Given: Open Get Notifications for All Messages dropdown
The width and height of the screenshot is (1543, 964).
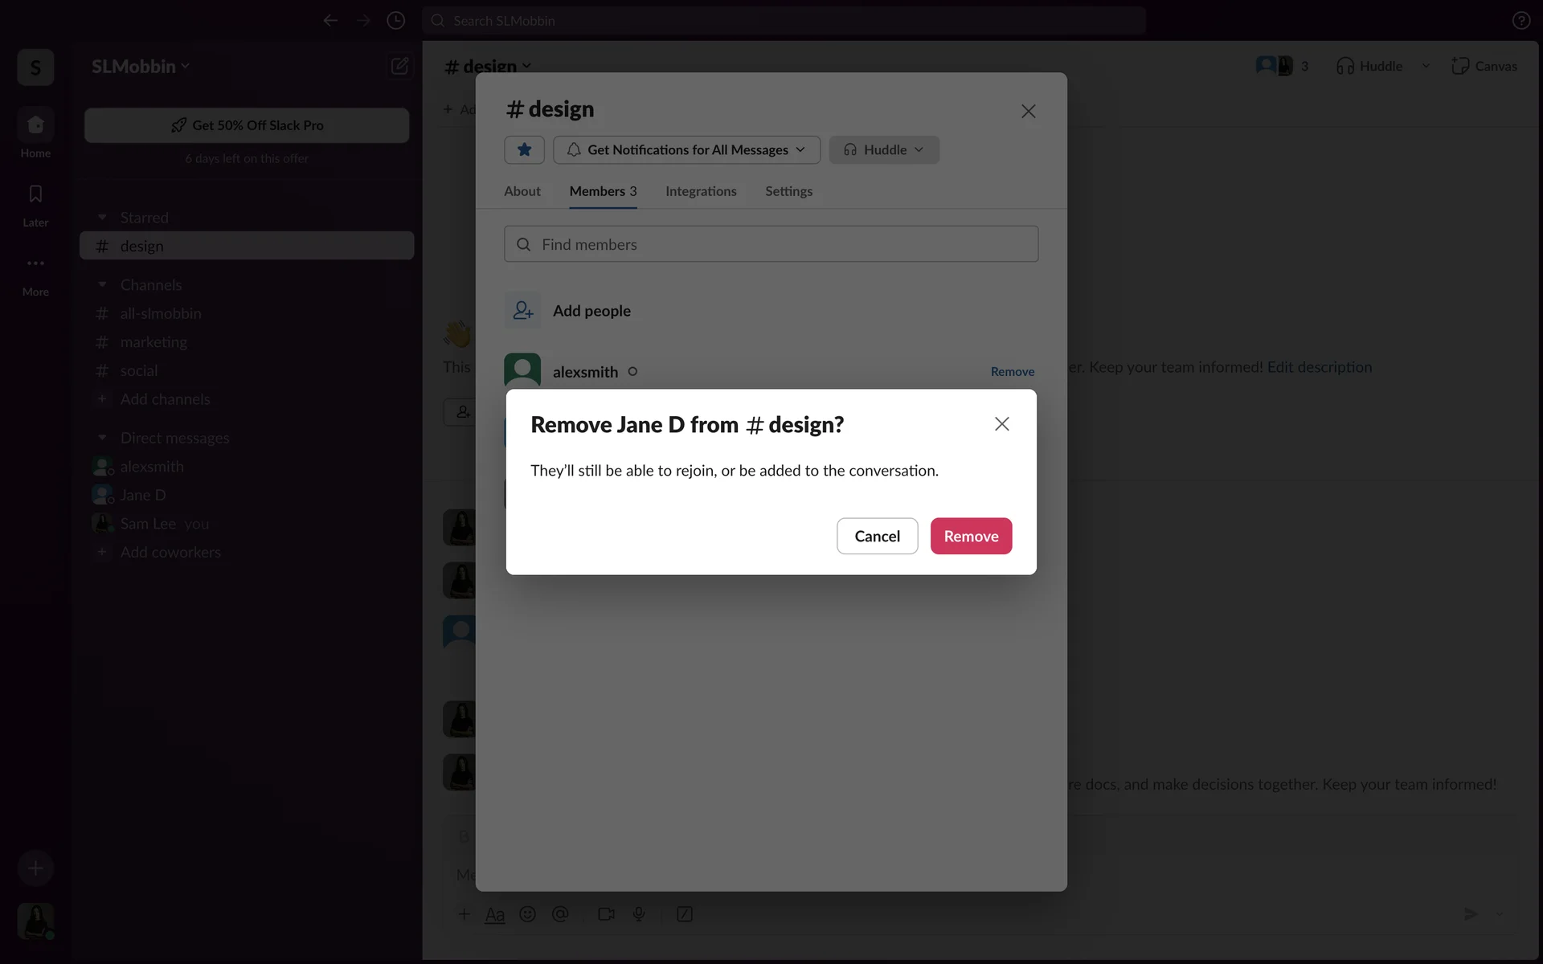Looking at the screenshot, I should pos(686,149).
